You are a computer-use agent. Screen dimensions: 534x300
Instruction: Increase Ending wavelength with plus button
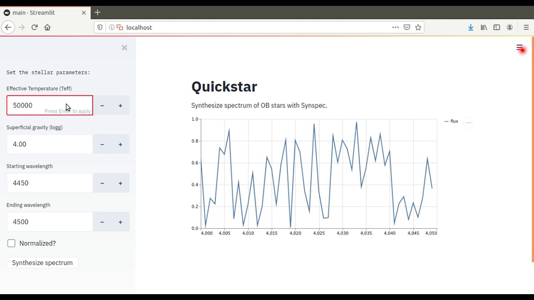click(x=121, y=222)
